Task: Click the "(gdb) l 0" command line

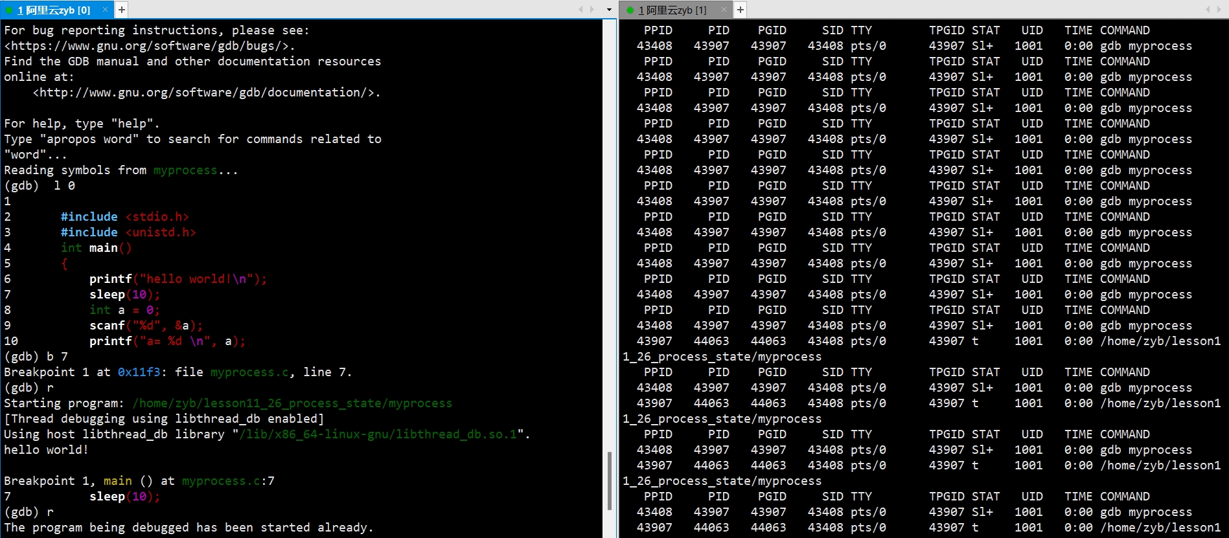Action: [40, 186]
